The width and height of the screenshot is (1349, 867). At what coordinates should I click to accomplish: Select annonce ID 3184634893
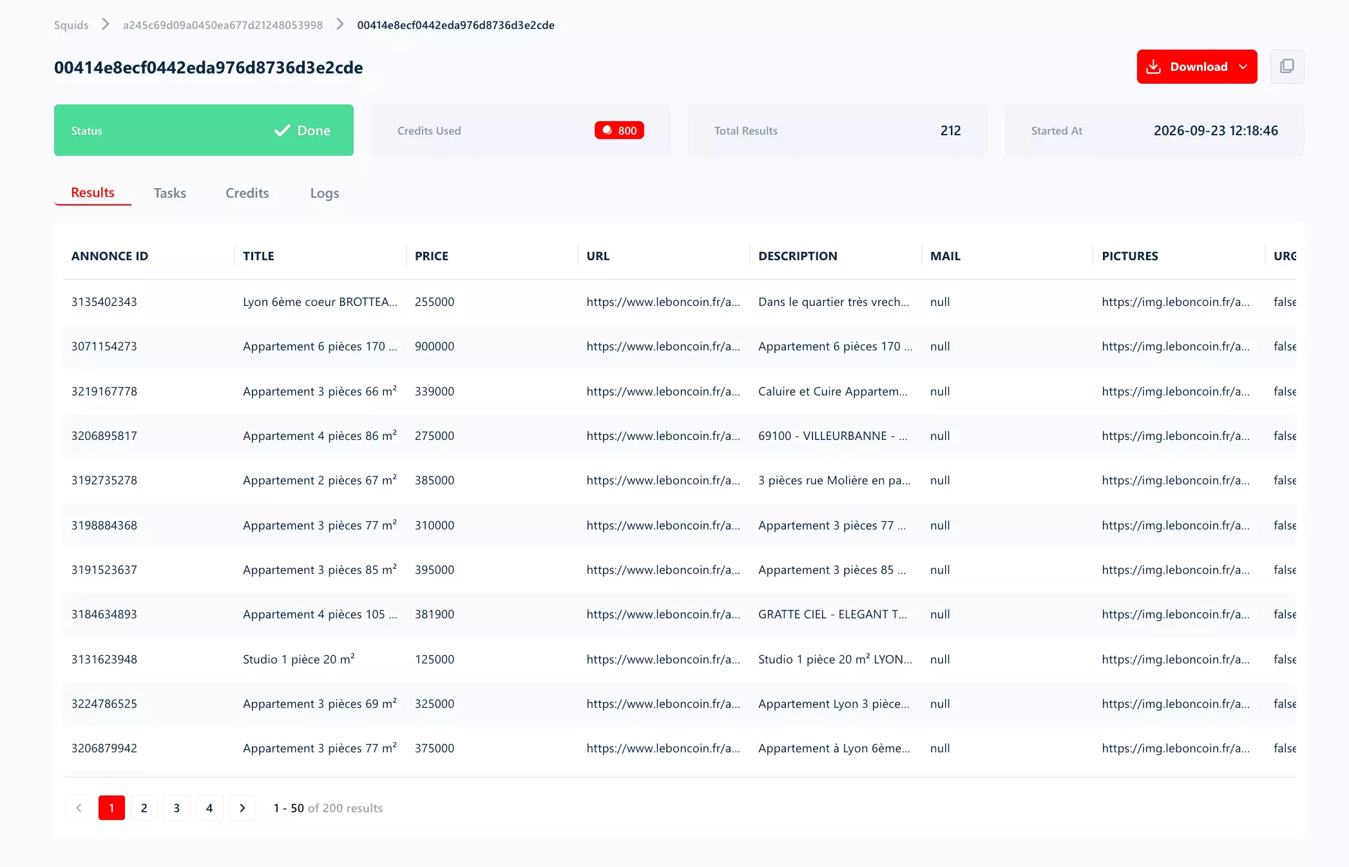[x=104, y=614]
